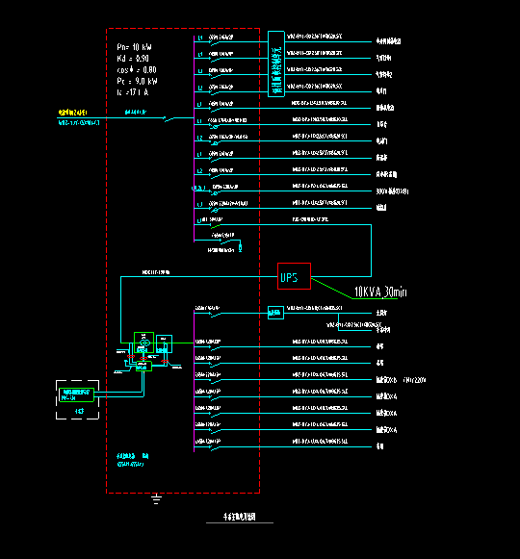Select the tall cyan control unit box
520x559 pixels.
[x=276, y=64]
